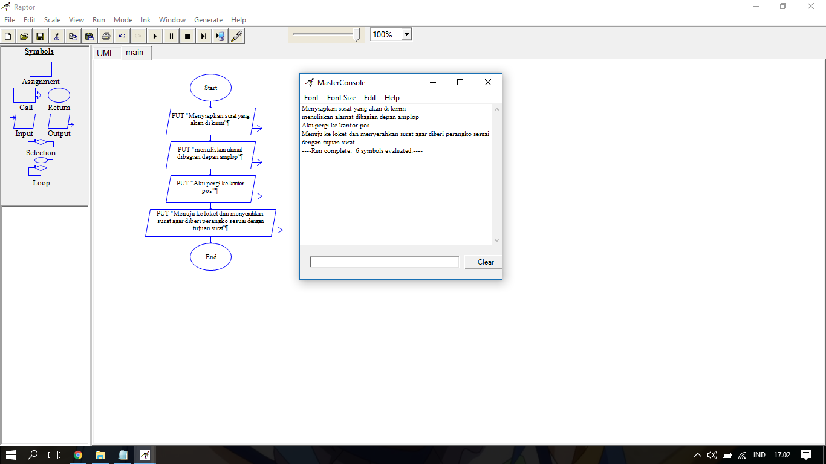Print the flowchart with the printer icon

point(106,36)
